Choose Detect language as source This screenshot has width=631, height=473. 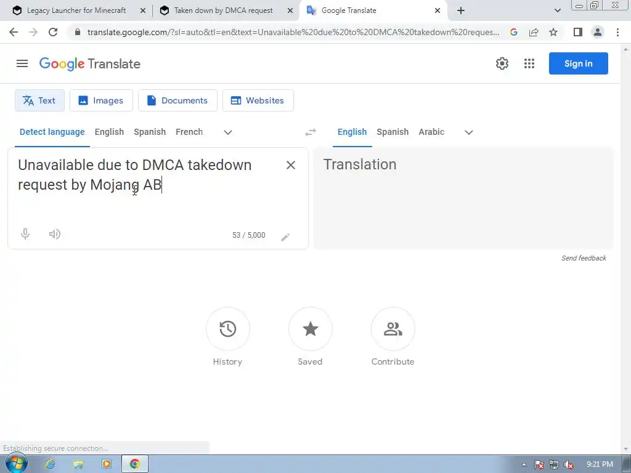tap(52, 132)
